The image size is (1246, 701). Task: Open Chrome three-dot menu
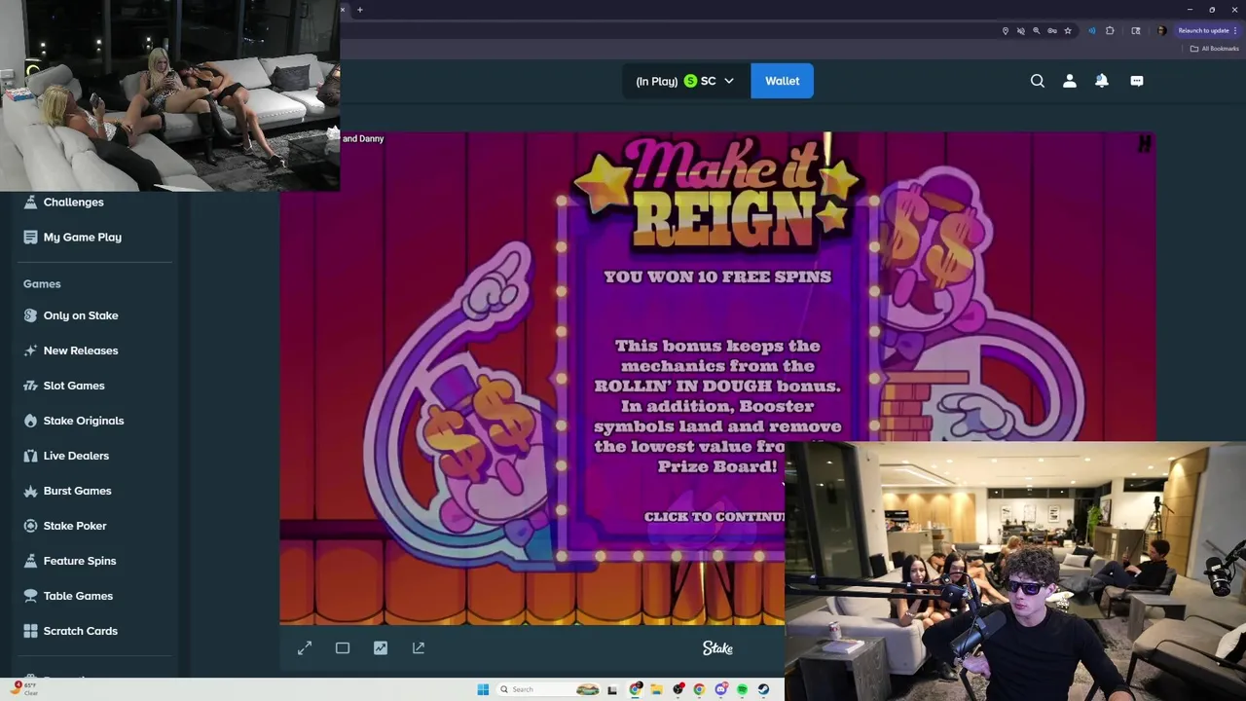[1235, 30]
